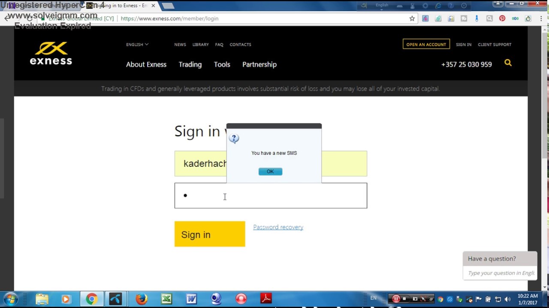Image resolution: width=549 pixels, height=308 pixels.
Task: Click the EN input language indicator
Action: (x=373, y=298)
